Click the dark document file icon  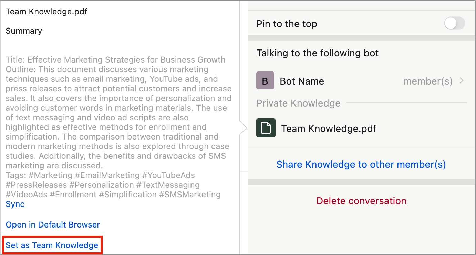pyautogui.click(x=266, y=128)
